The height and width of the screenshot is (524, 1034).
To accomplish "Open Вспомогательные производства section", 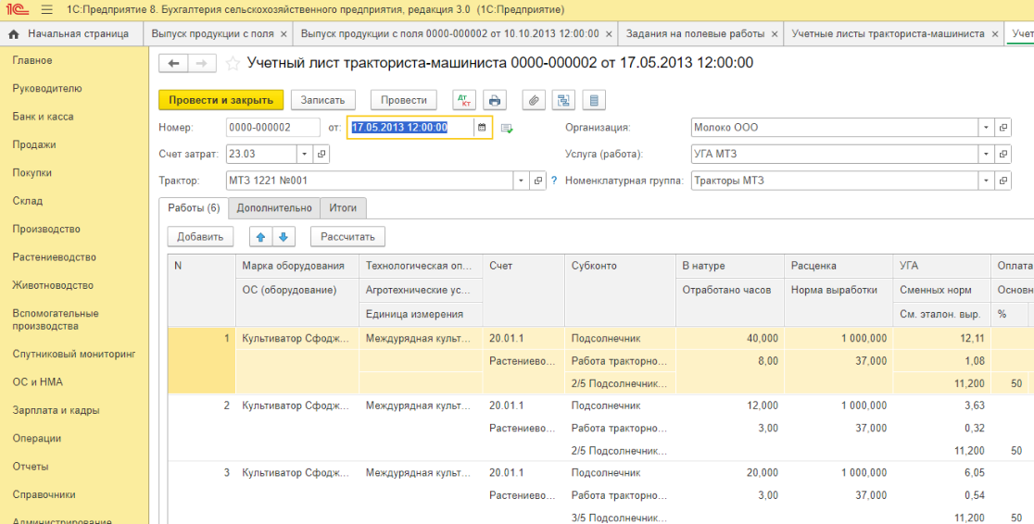I will (56, 319).
